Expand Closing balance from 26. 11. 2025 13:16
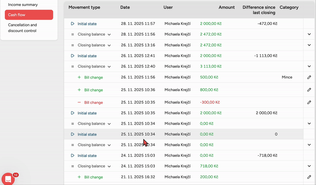This screenshot has width=316, height=185. pyautogui.click(x=109, y=45)
